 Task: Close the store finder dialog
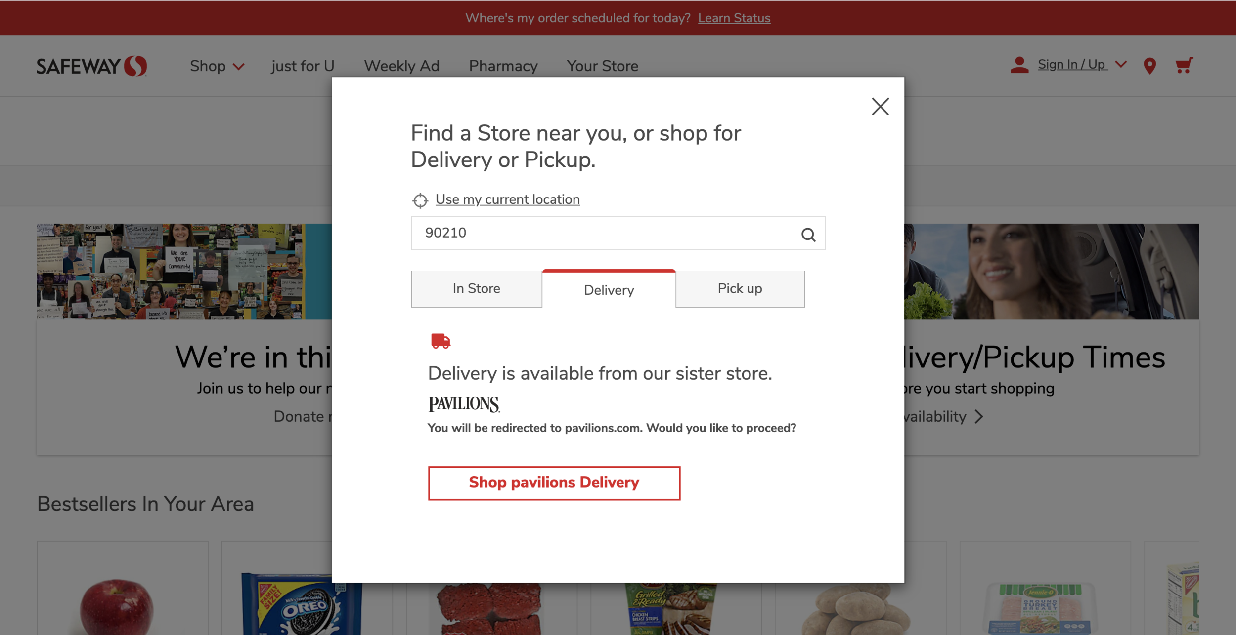880,106
